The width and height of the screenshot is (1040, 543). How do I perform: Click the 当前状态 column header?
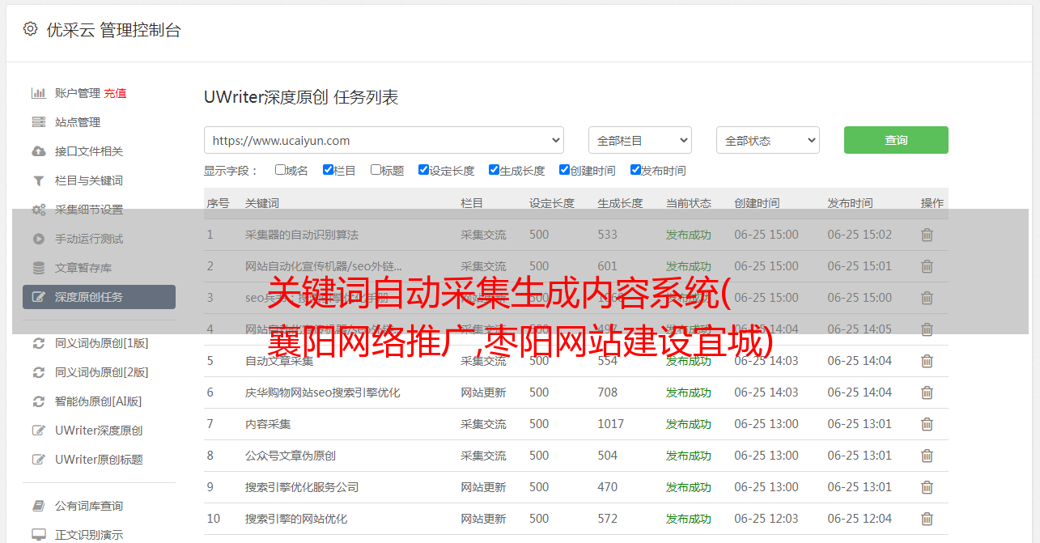click(x=689, y=203)
